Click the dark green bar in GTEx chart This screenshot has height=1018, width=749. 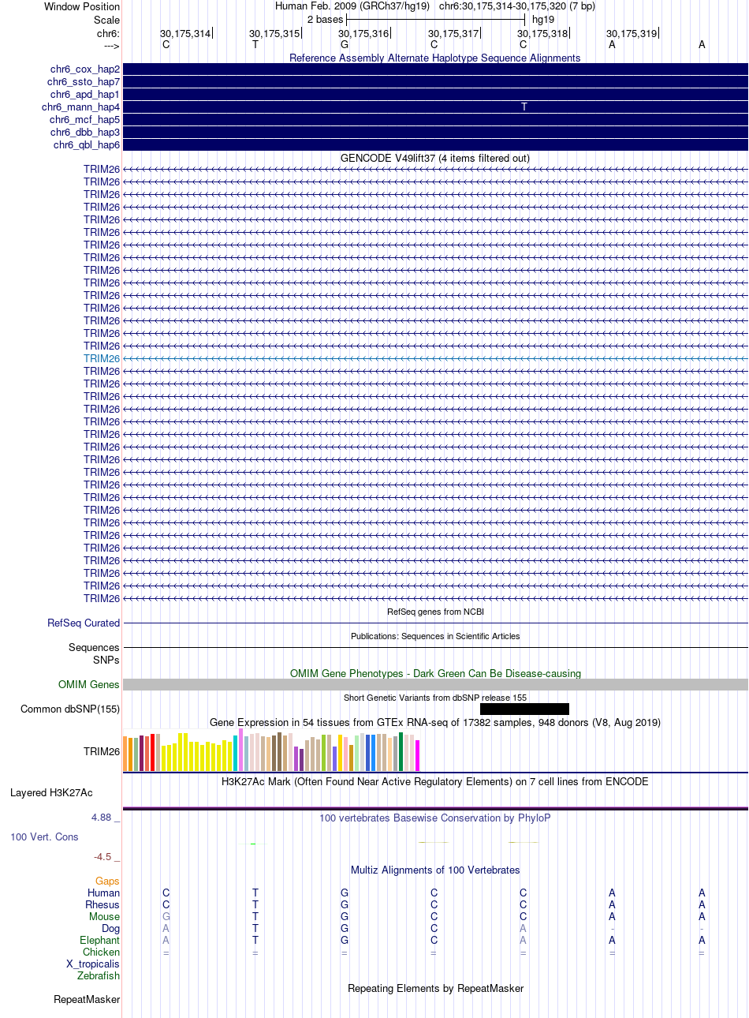coord(401,752)
